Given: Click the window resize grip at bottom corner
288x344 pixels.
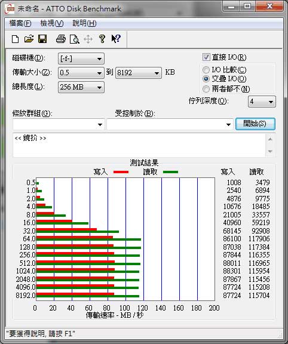Looking at the screenshot, I should [x=280, y=335].
